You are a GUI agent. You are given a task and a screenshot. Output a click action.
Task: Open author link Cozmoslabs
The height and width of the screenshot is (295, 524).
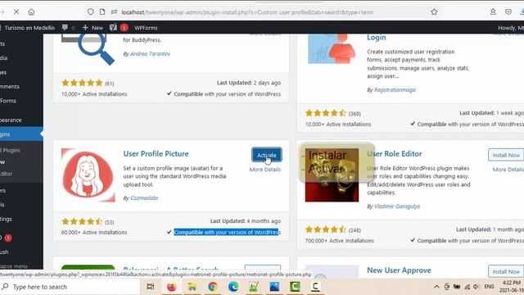pyautogui.click(x=144, y=198)
